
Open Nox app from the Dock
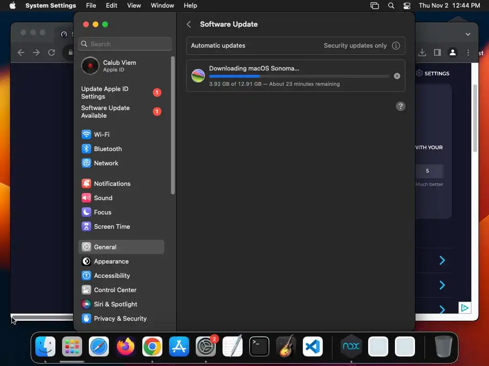tap(351, 346)
